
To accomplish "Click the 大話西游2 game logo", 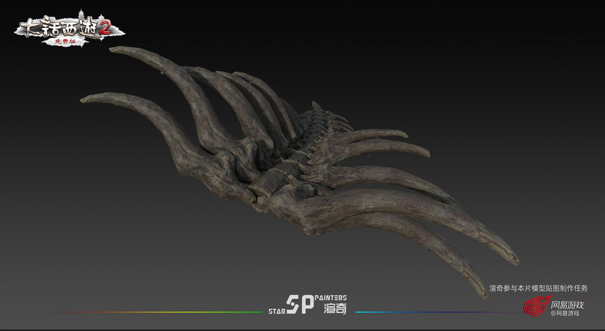I will click(x=62, y=29).
